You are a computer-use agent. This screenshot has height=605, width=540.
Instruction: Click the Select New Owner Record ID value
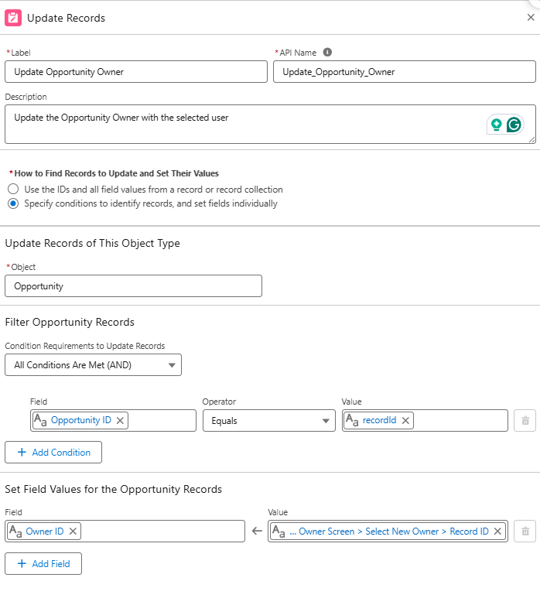(389, 532)
